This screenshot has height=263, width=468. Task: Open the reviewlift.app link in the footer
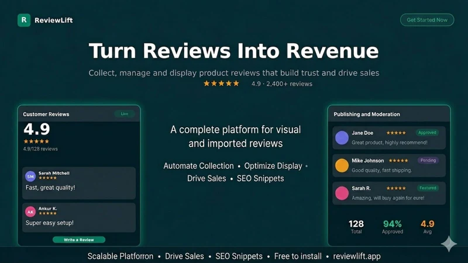pyautogui.click(x=357, y=256)
